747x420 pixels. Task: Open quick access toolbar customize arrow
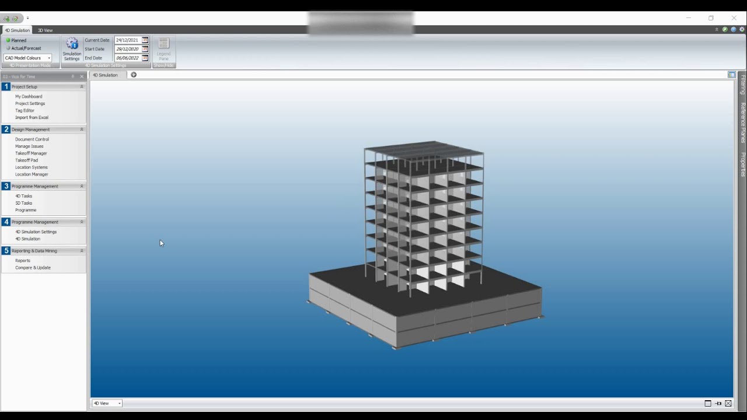tap(27, 18)
